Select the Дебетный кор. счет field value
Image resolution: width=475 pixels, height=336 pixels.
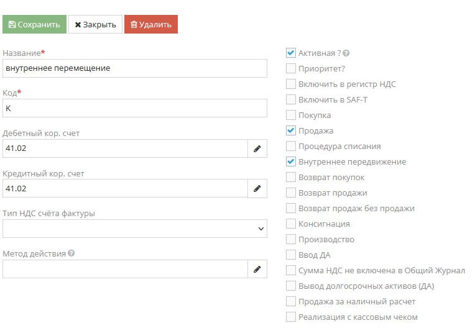[124, 148]
